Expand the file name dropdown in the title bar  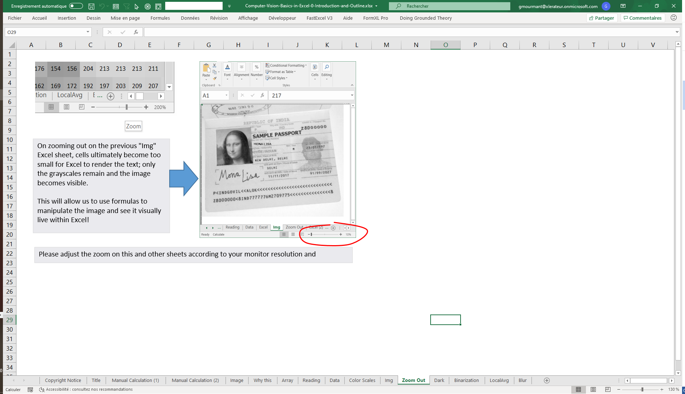(x=376, y=6)
